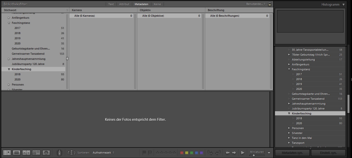Screen dimensions: 352x158
Task: Select Alle (0 Beschriftungen) row
Action: 237,16
